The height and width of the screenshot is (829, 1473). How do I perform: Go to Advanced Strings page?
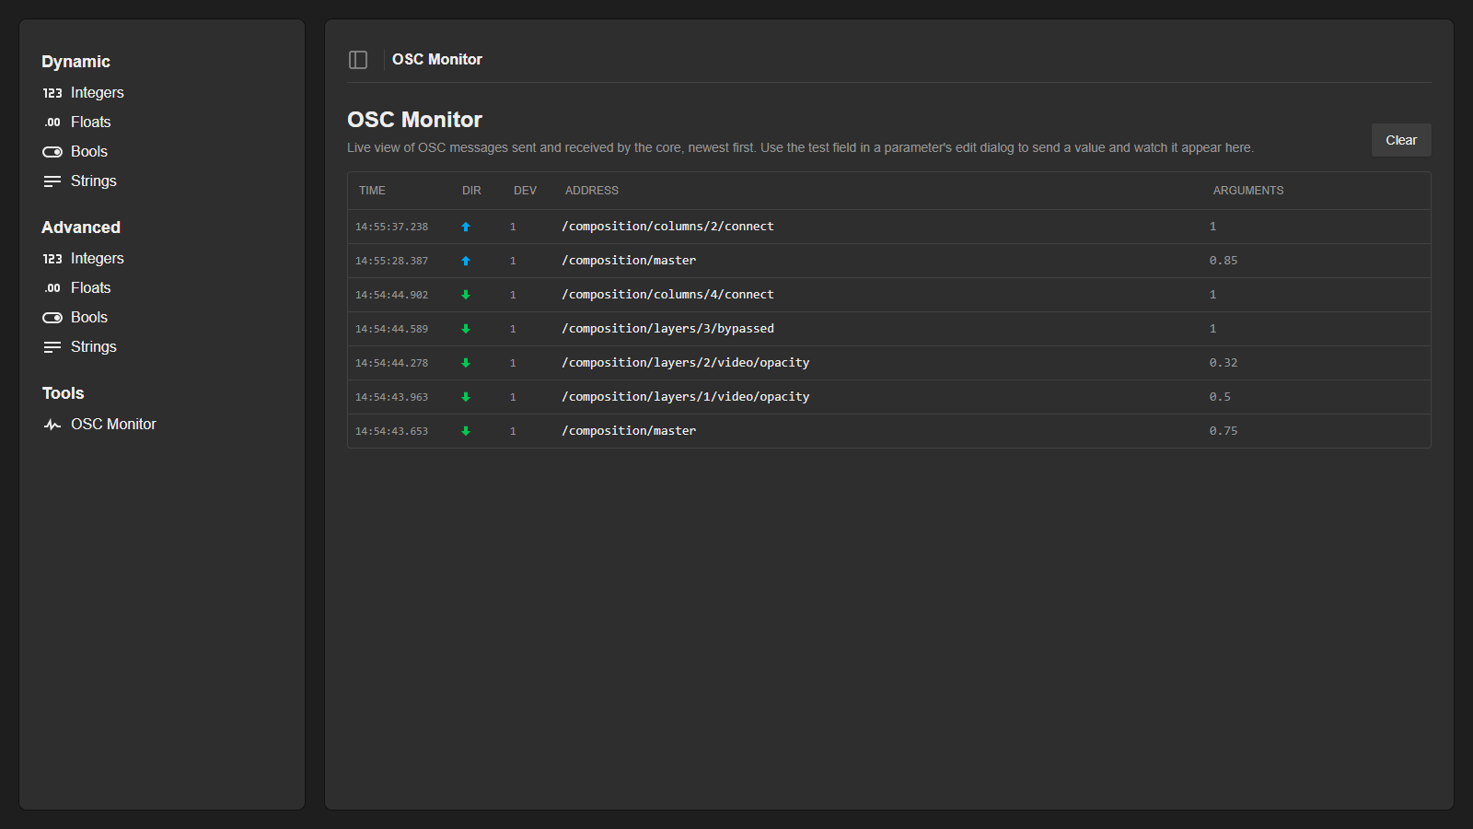tap(94, 347)
